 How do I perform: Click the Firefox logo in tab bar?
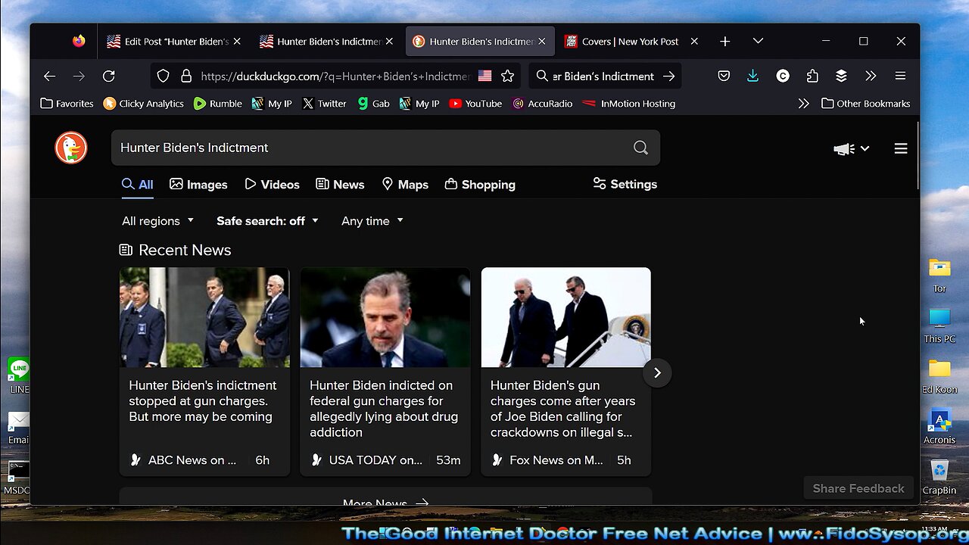(79, 42)
